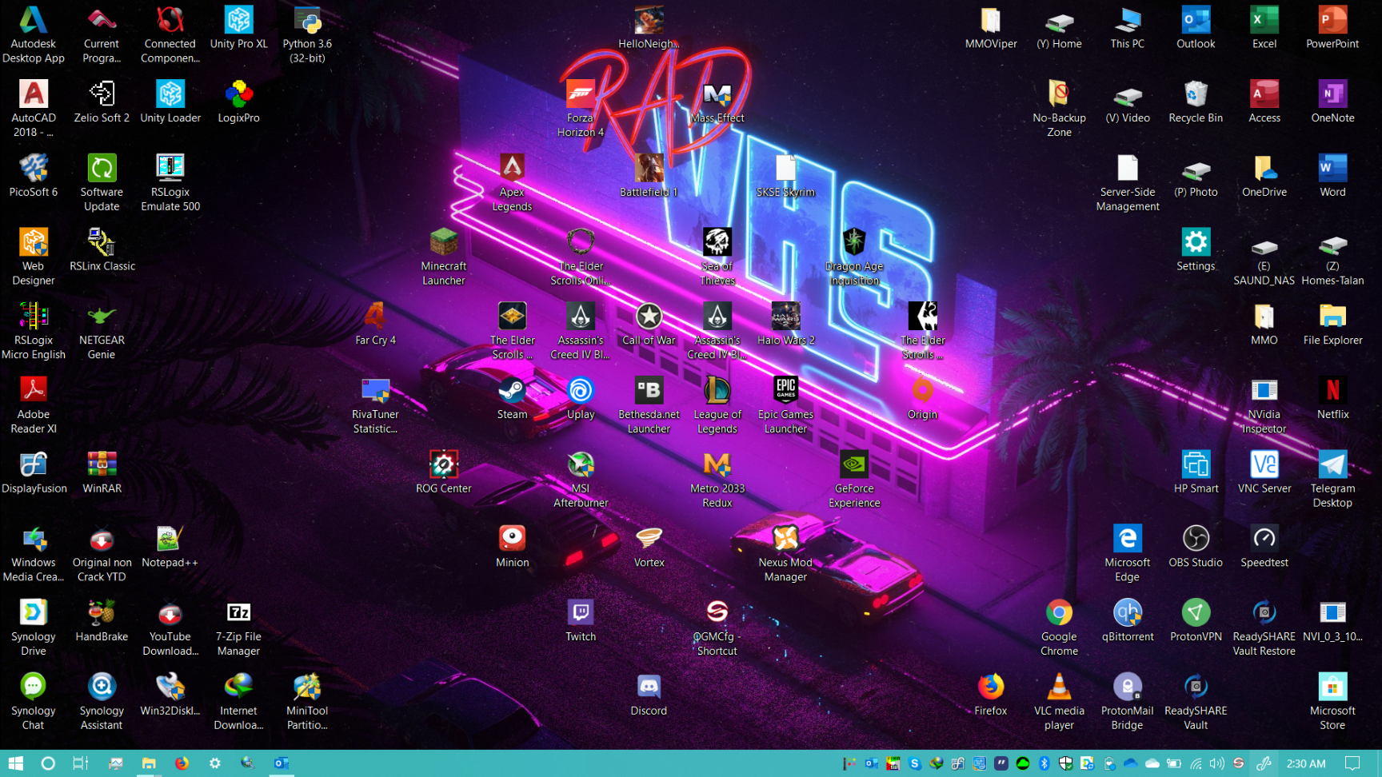Open the Steam desktop shortcut
Image resolution: width=1382 pixels, height=777 pixels.
pyautogui.click(x=512, y=398)
